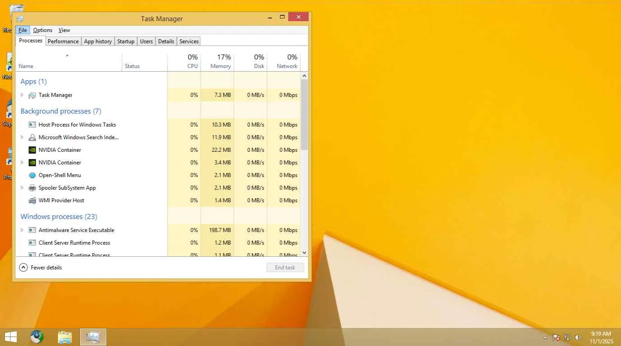Switch to the App history tab
621x346 pixels.
tap(98, 41)
